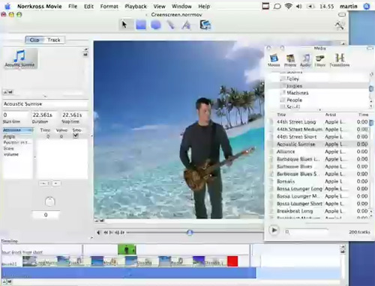Open the Norrkross Movie application menu

coord(40,6)
